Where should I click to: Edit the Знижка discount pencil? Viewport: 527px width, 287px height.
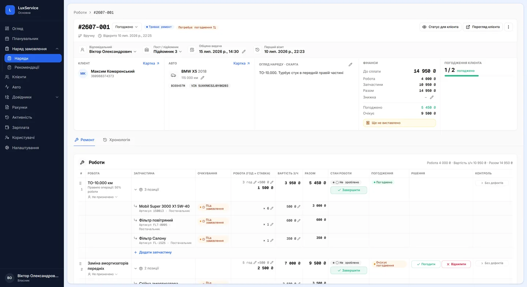point(432,97)
